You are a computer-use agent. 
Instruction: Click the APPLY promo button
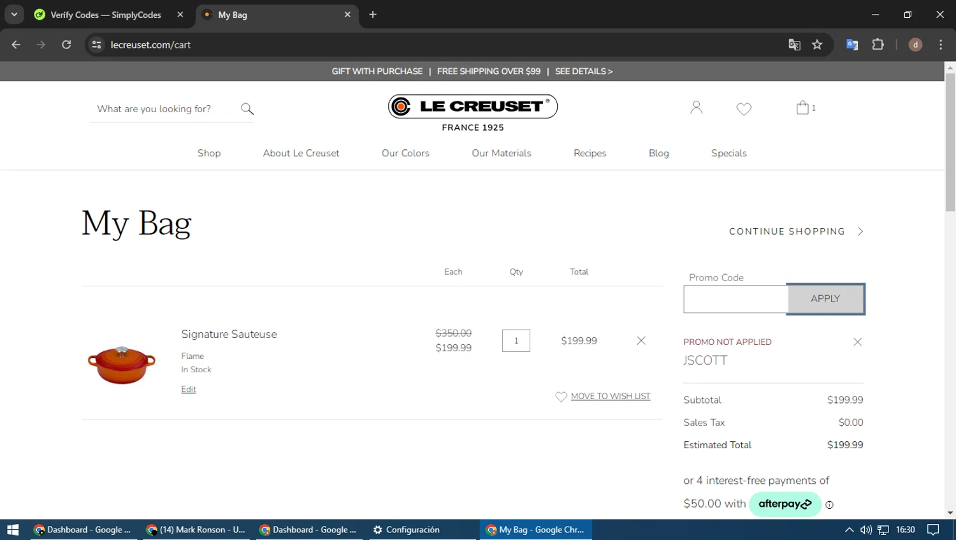coord(826,299)
